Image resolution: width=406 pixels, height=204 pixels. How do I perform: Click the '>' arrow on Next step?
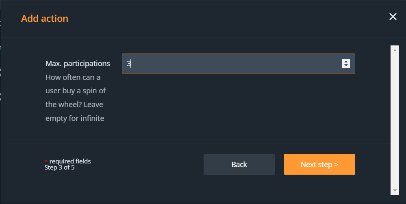coord(336,165)
